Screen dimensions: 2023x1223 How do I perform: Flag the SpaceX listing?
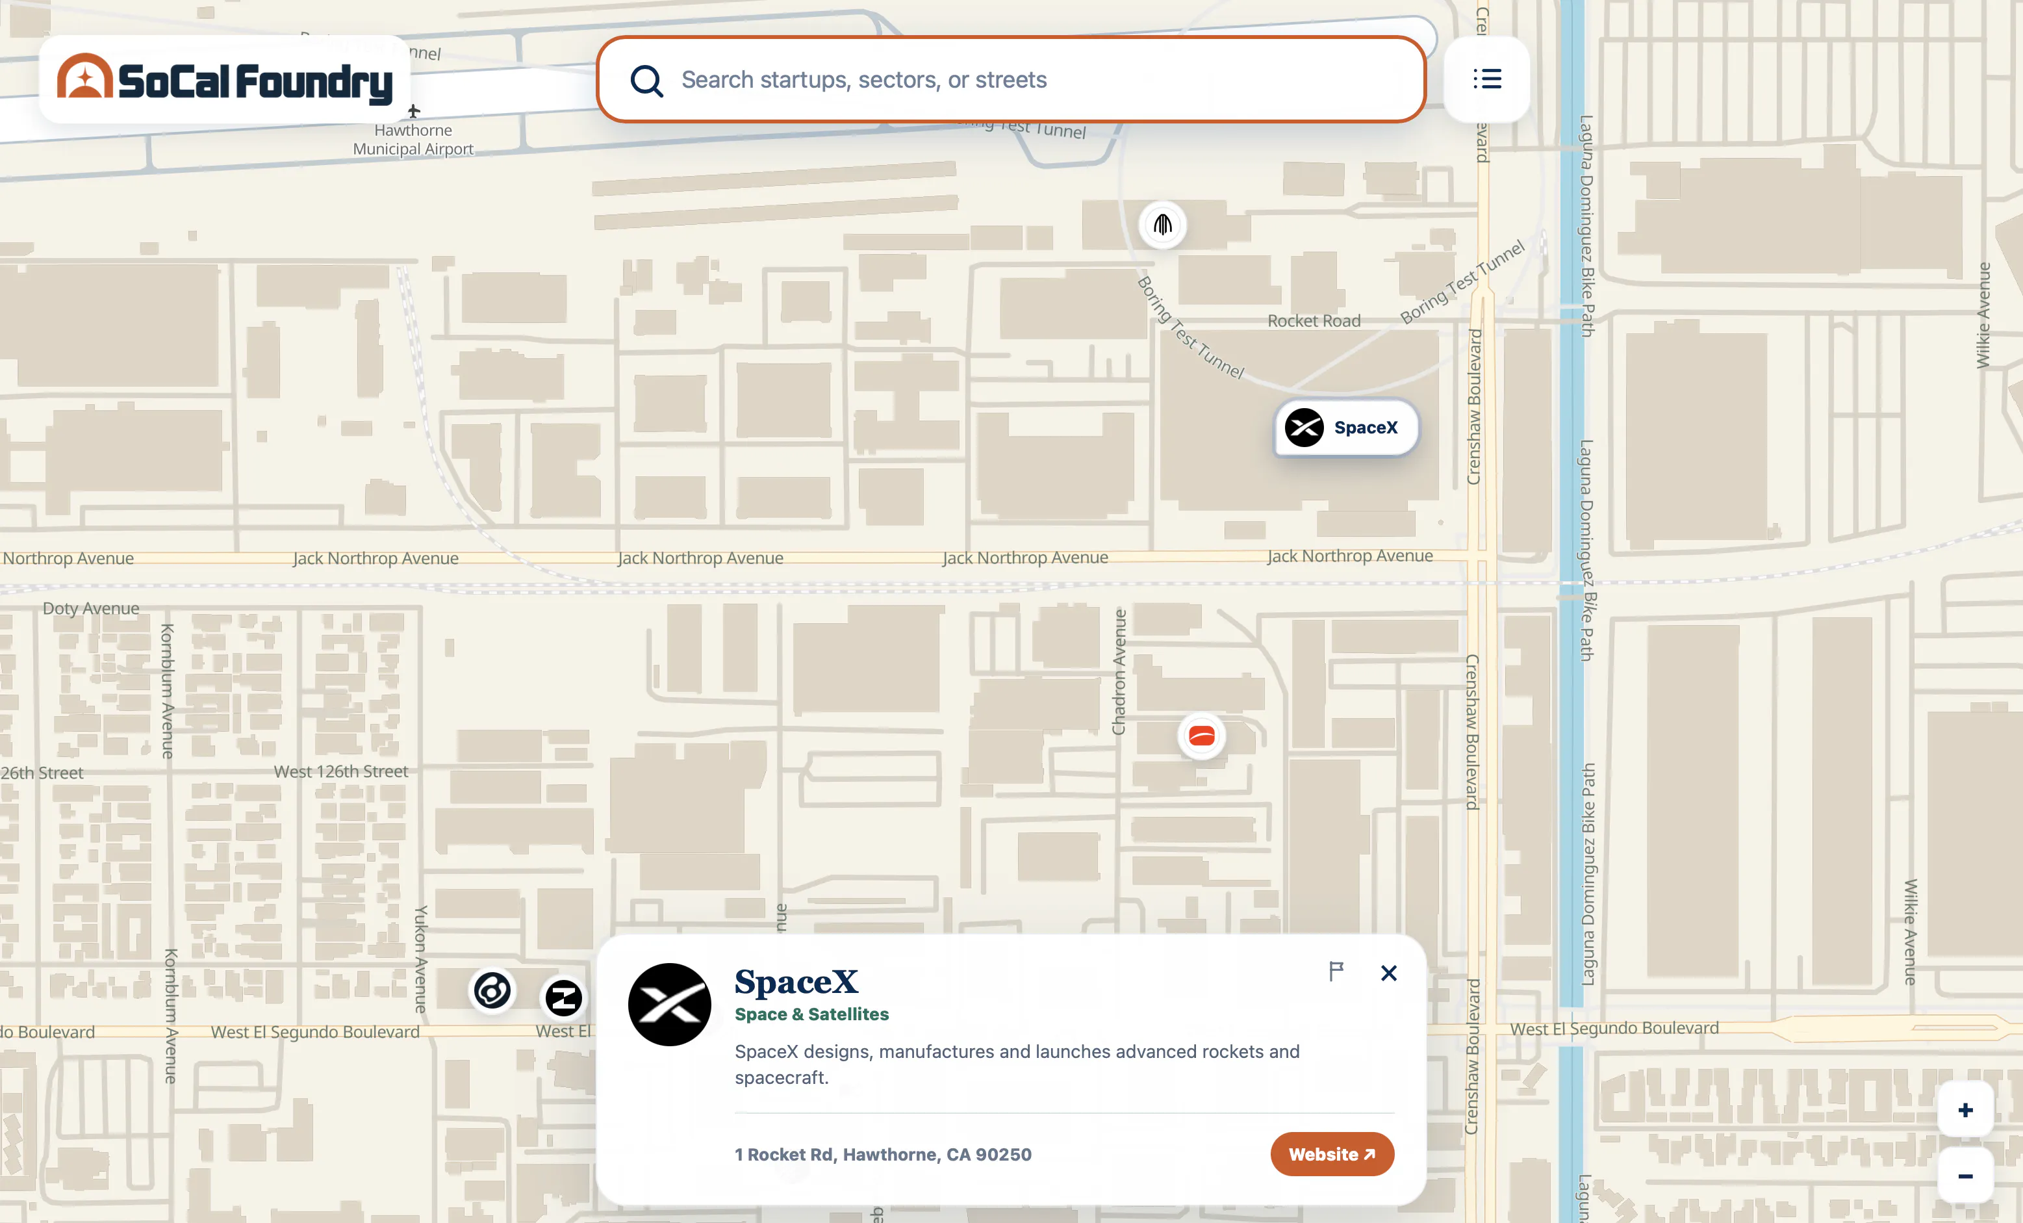(1336, 972)
